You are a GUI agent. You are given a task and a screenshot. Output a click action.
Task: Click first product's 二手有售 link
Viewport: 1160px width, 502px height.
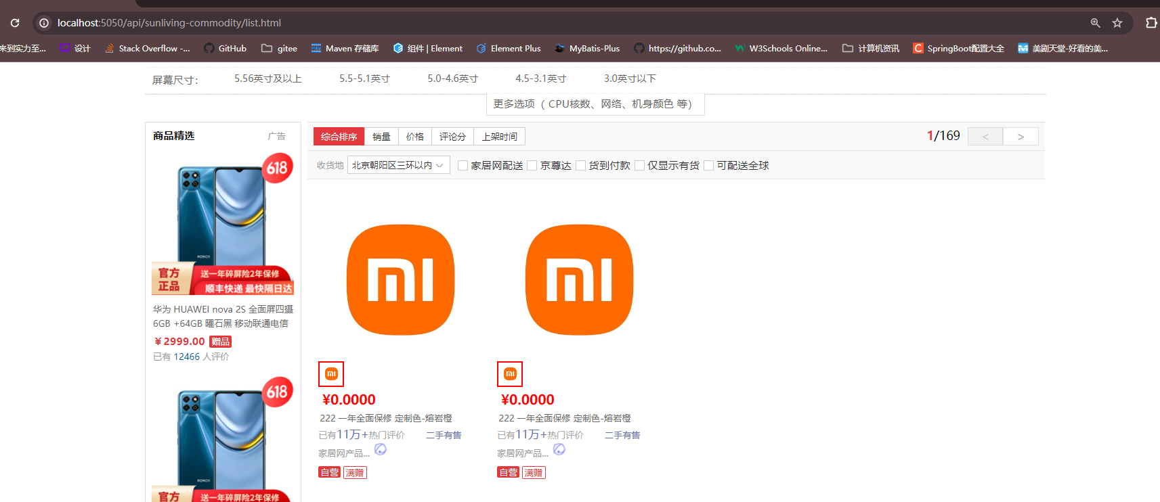tap(444, 435)
